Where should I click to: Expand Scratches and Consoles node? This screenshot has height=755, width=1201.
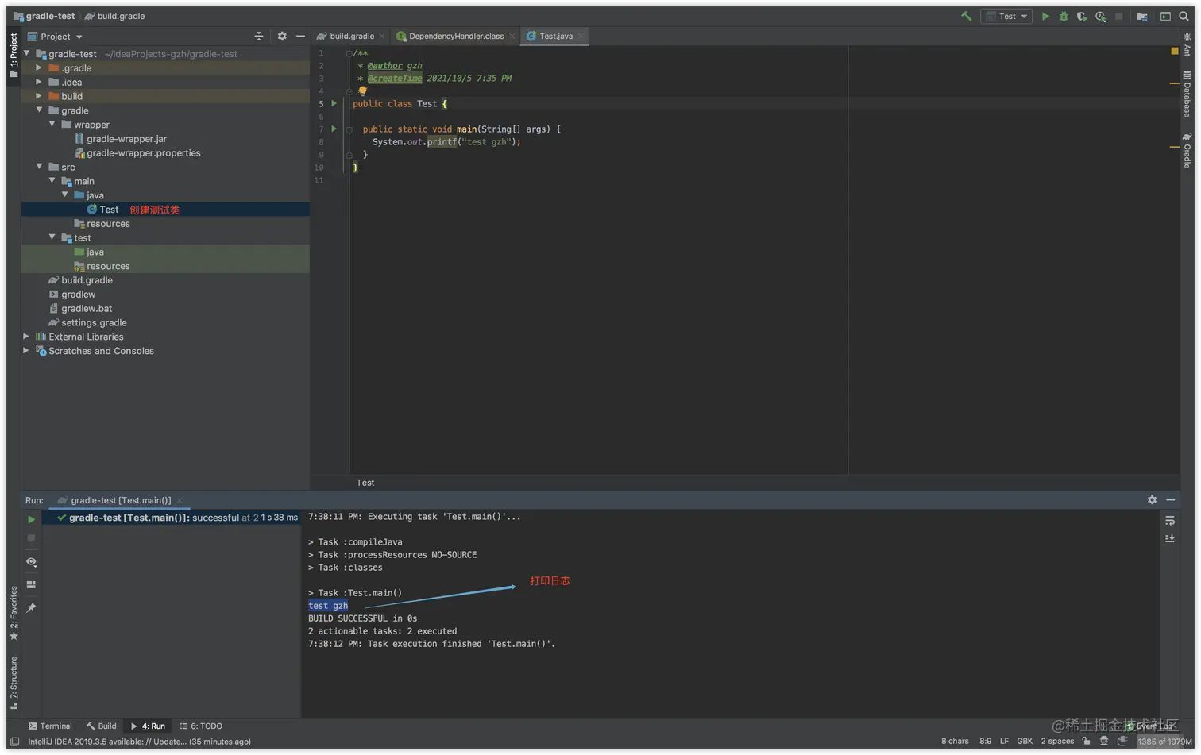pyautogui.click(x=27, y=350)
